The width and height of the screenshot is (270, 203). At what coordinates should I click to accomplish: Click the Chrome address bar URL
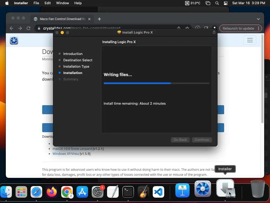tap(82, 28)
